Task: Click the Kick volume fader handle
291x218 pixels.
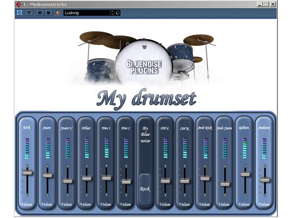Action: (28, 173)
